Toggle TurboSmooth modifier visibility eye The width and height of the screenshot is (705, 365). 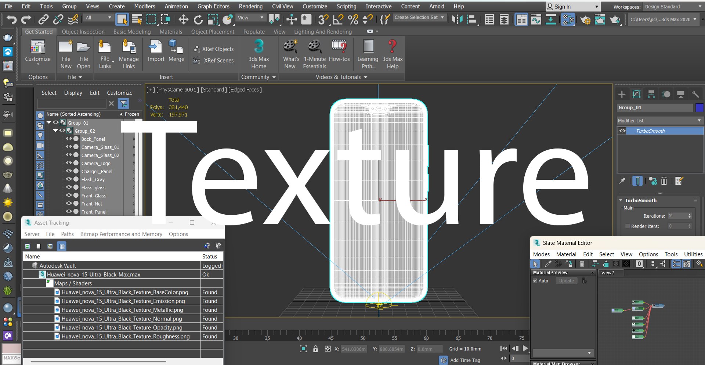click(x=622, y=131)
